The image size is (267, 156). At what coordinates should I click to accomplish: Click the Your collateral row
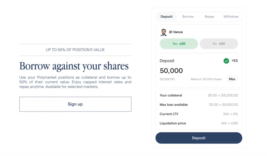(199, 95)
